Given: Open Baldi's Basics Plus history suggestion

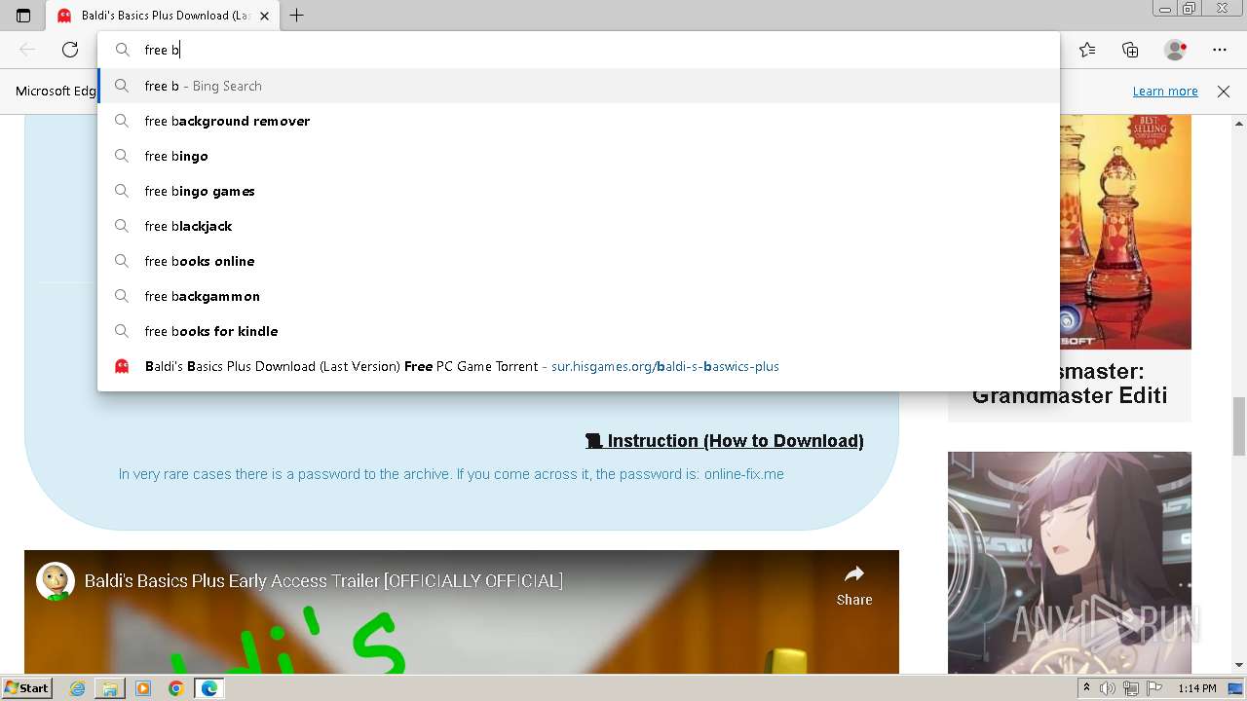Looking at the screenshot, I should pos(579,366).
